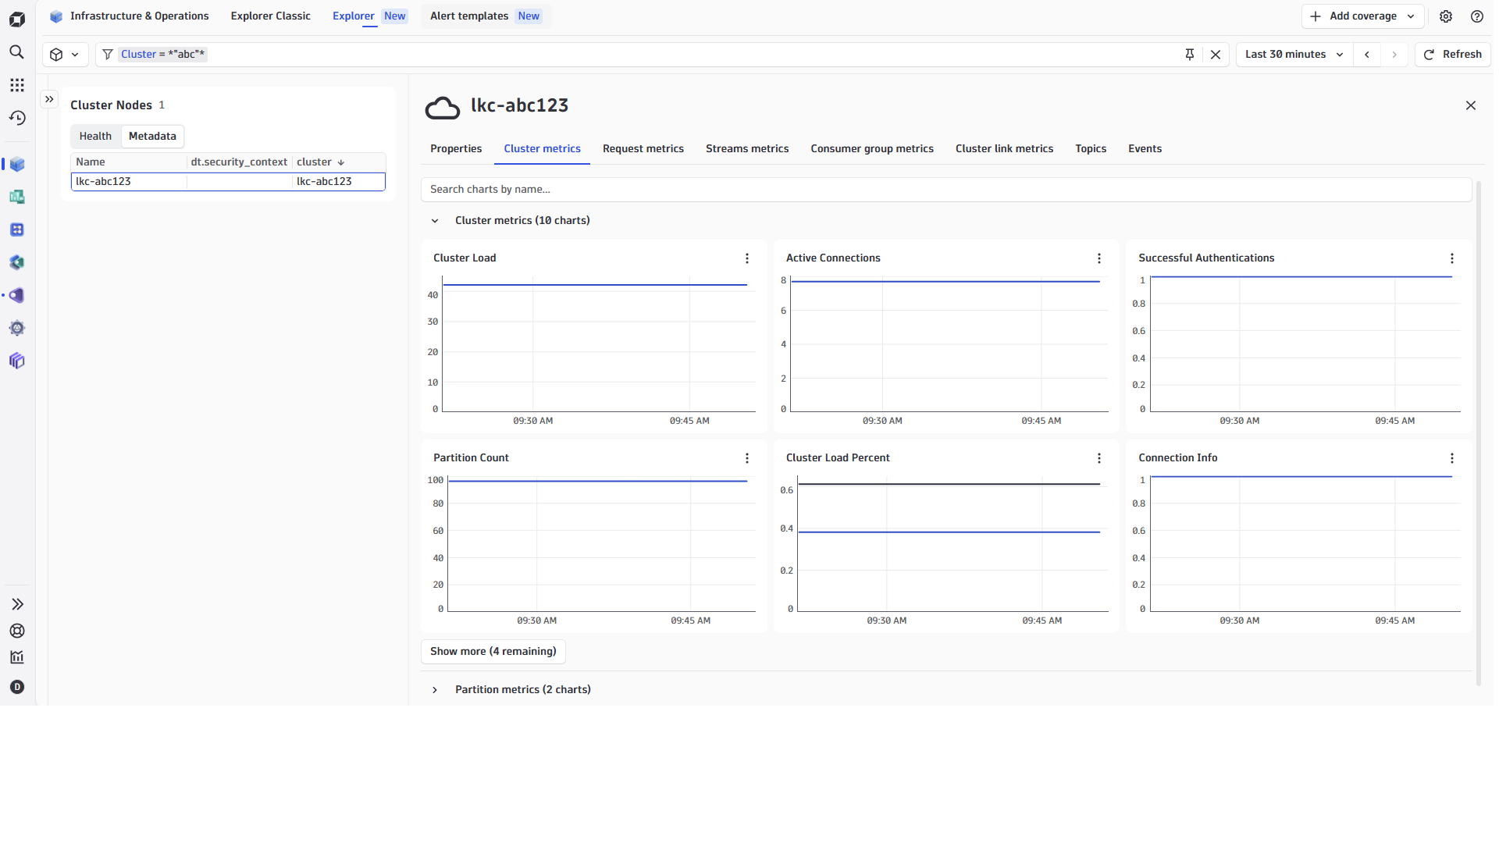Open the user avatar D icon
Screen dimensions: 1499x843
pos(17,687)
